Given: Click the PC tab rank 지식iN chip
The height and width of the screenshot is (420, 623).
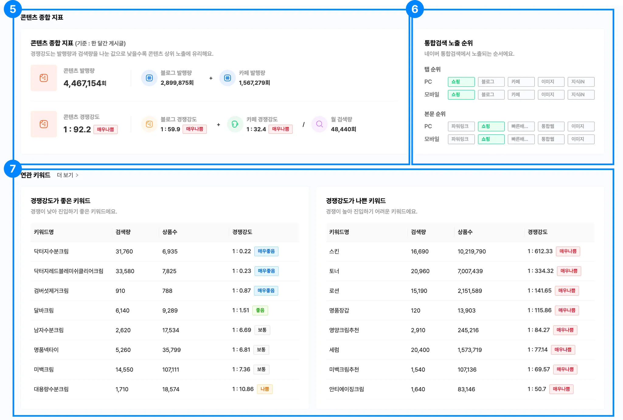Looking at the screenshot, I should click(x=581, y=82).
